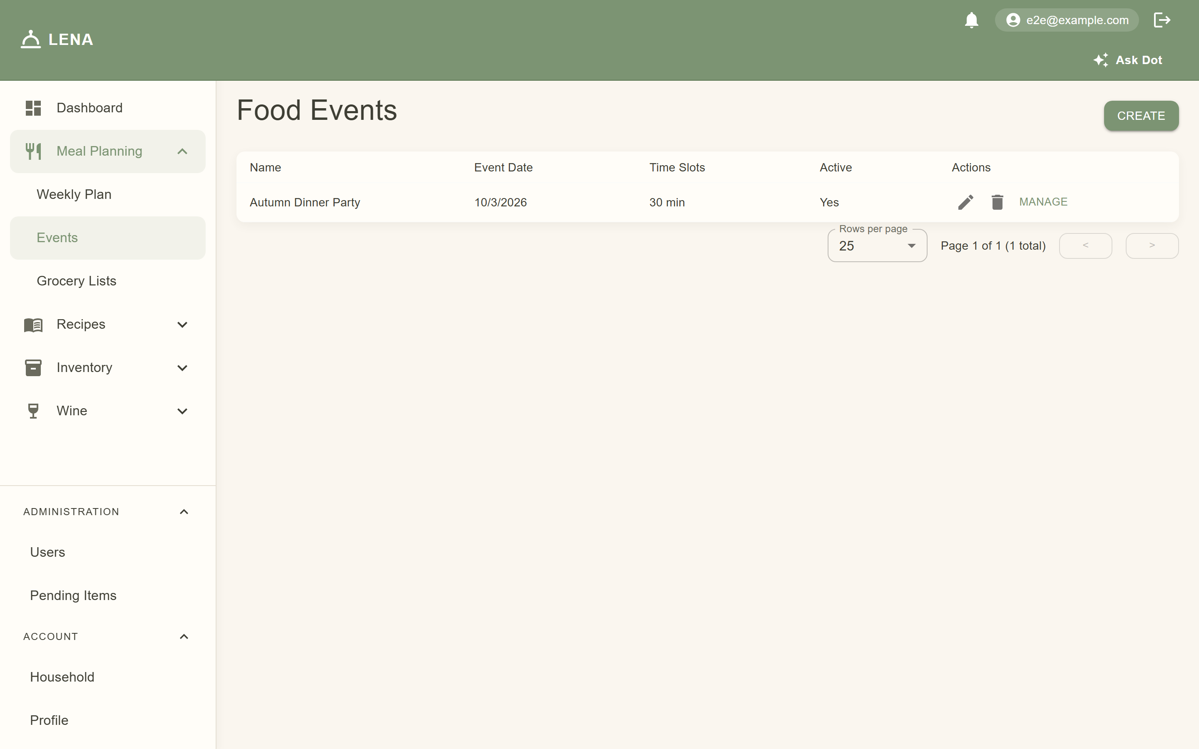
Task: Open Grocery Lists page
Action: pyautogui.click(x=107, y=281)
